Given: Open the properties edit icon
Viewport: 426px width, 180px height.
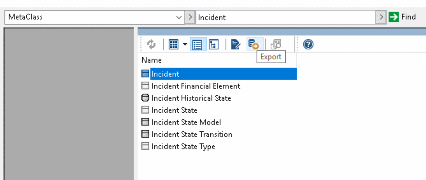Looking at the screenshot, I should [236, 44].
